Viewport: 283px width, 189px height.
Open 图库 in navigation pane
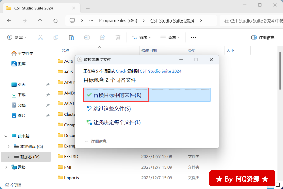[18, 64]
